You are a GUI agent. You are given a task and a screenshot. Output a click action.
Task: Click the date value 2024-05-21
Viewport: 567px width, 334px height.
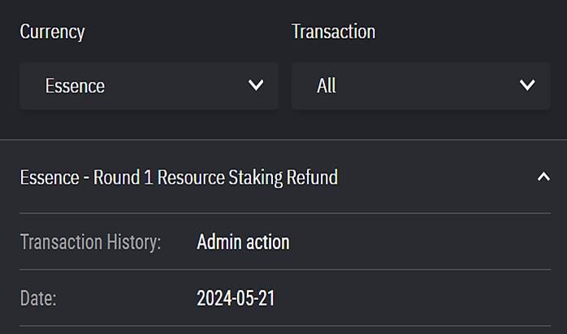(x=236, y=298)
